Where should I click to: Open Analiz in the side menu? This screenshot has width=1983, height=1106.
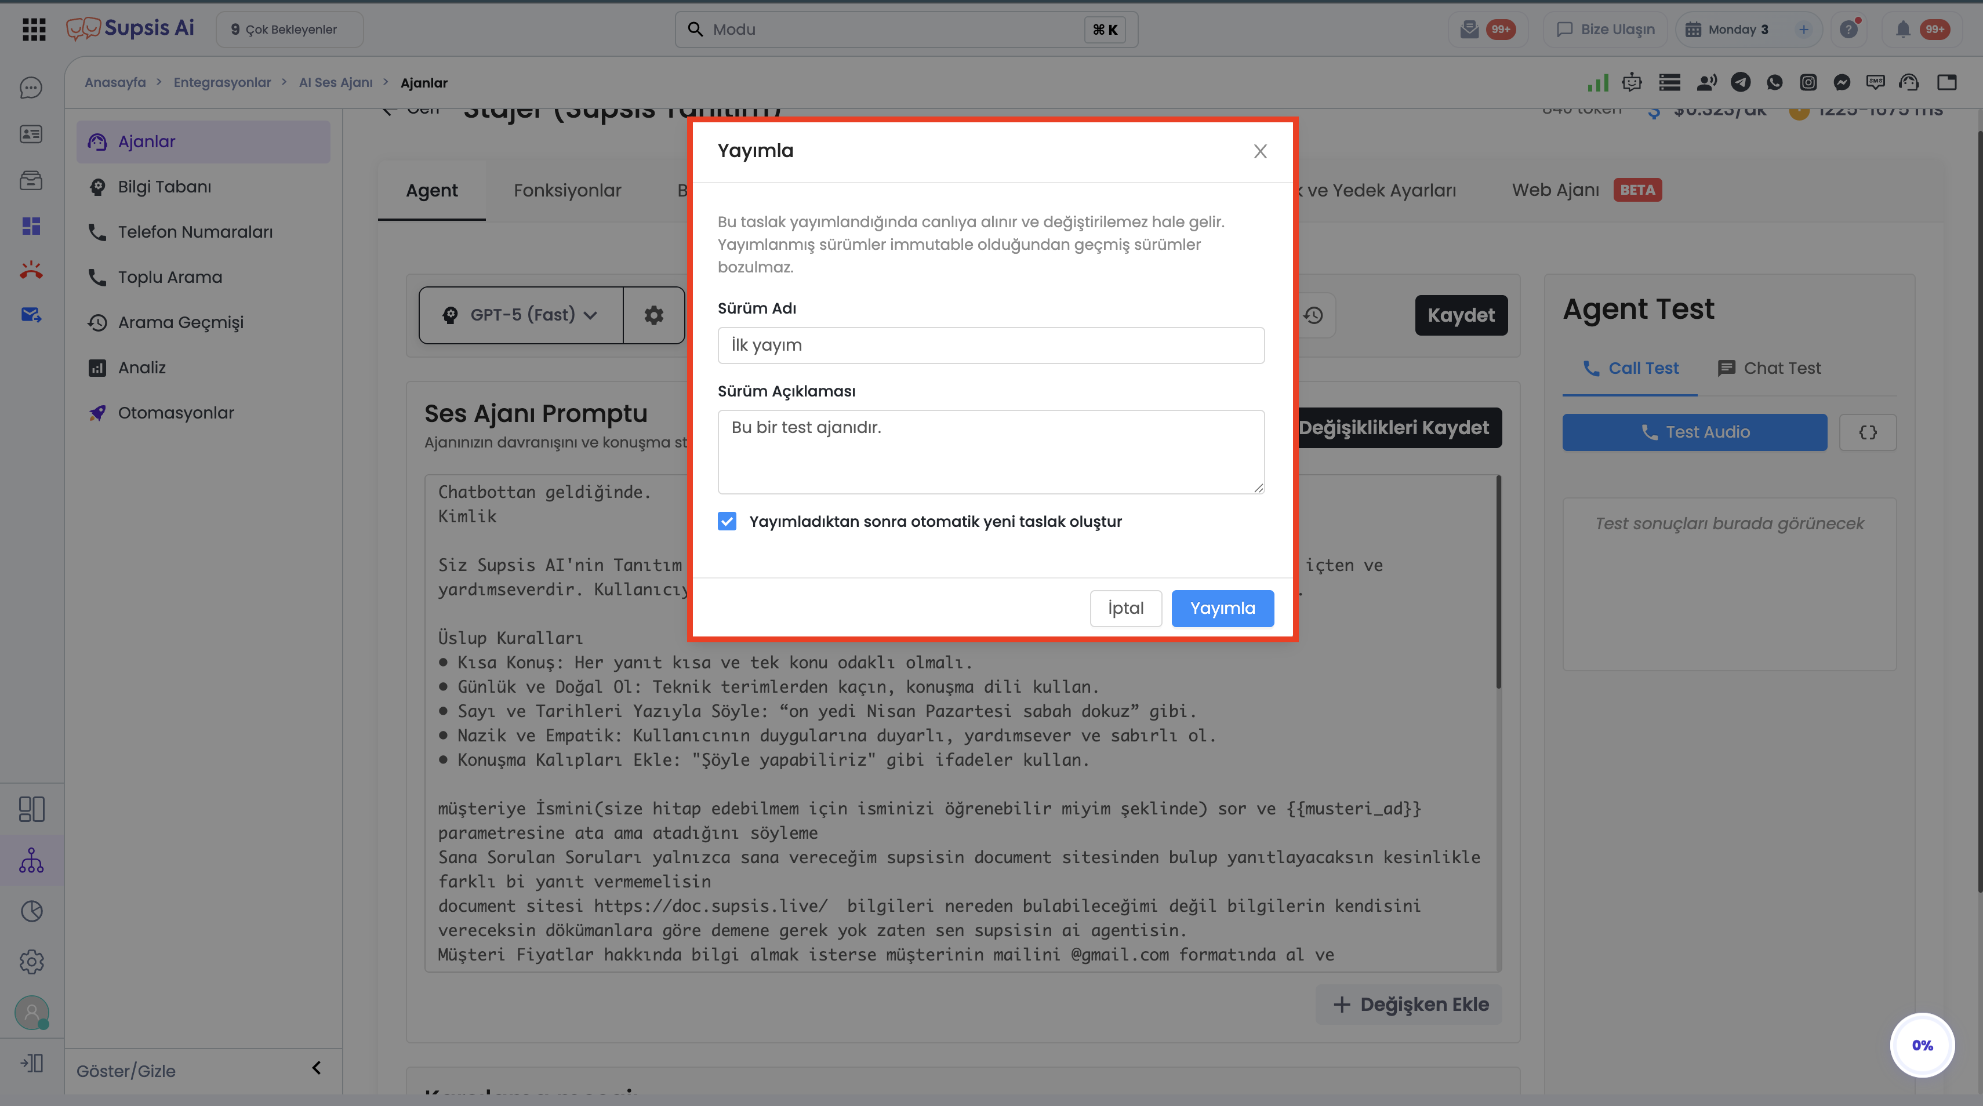pos(203,367)
